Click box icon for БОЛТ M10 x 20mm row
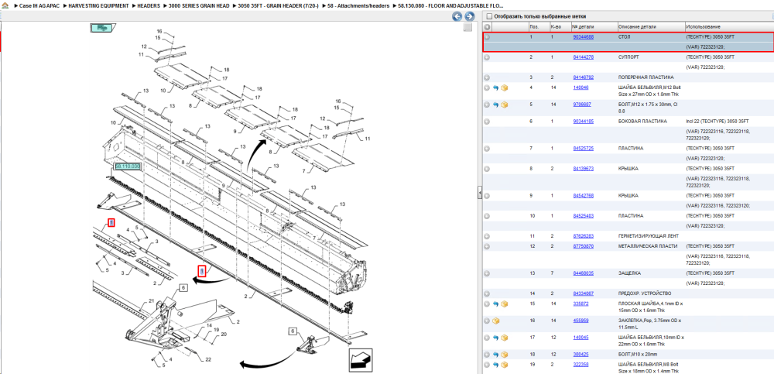Viewport: 774px width, 374px height. (504, 354)
